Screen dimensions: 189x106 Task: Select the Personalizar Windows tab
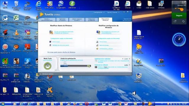click(x=105, y=20)
